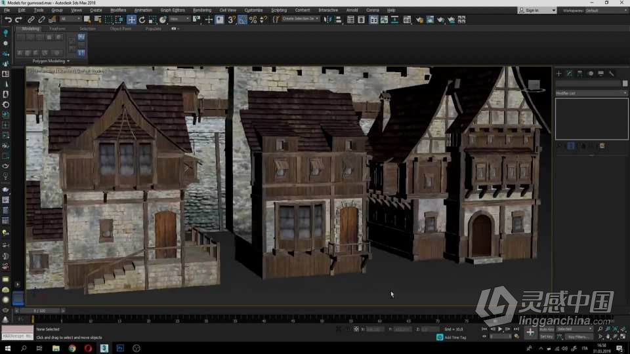This screenshot has width=630, height=354.
Task: Toggle the Layer Explorer
Action: pyautogui.click(x=361, y=19)
